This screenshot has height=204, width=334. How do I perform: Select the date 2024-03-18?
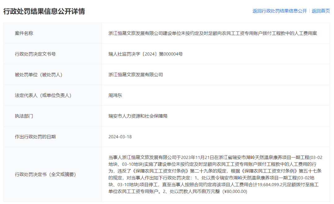120,137
